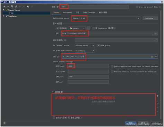
Task: Click the AJP port input field
Action: [x=88, y=82]
